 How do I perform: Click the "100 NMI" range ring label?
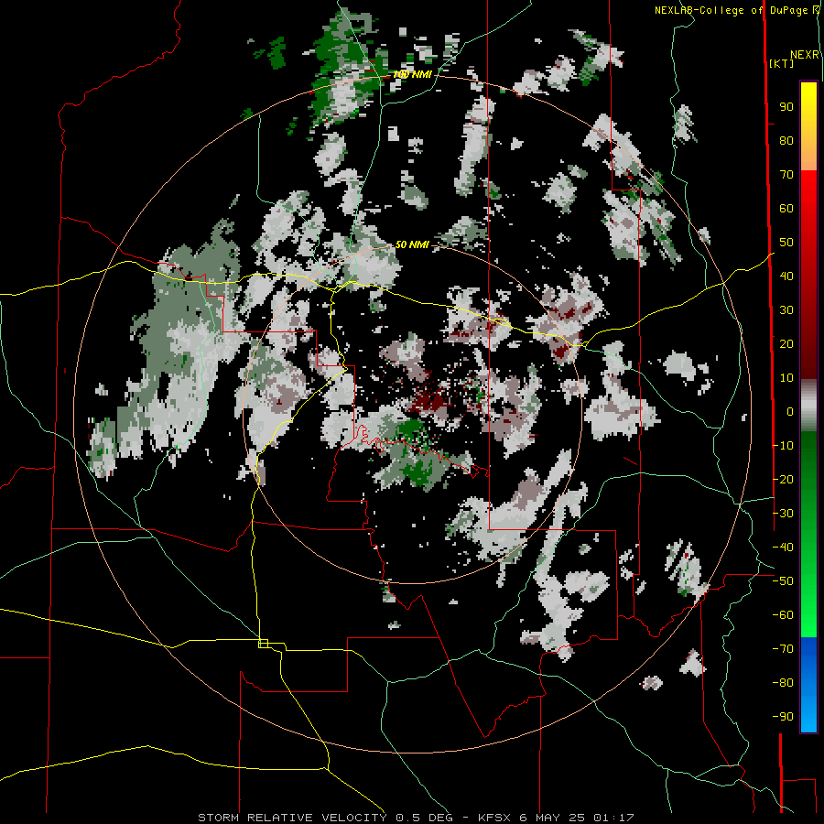(413, 75)
